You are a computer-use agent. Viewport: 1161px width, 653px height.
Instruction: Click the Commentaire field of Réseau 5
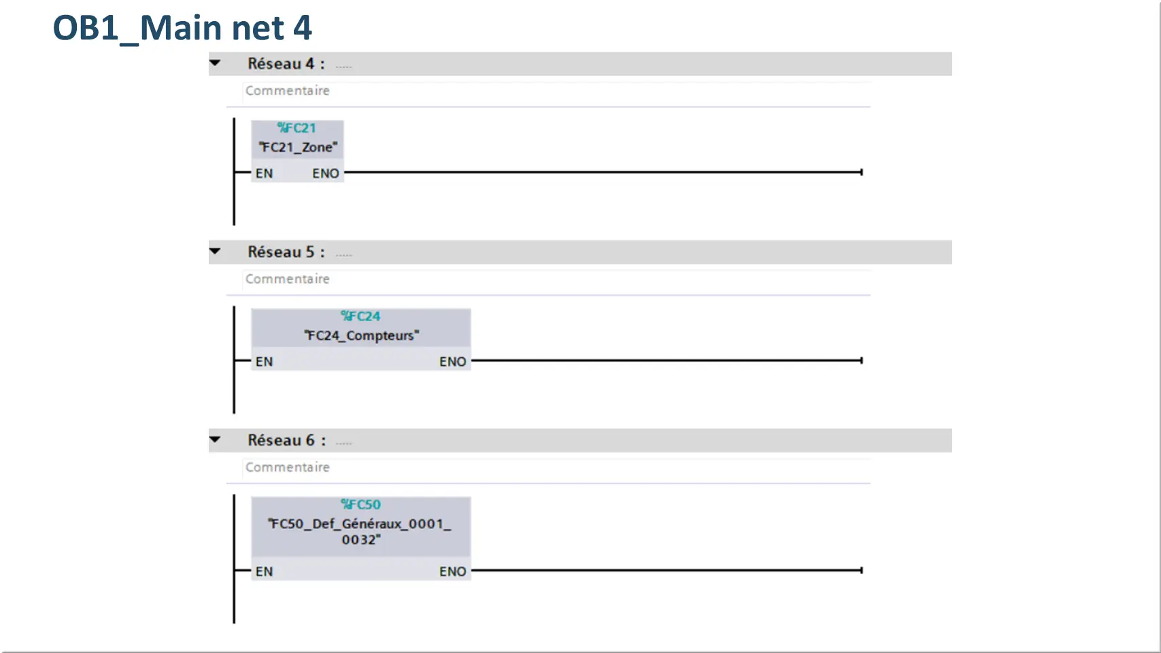(556, 280)
